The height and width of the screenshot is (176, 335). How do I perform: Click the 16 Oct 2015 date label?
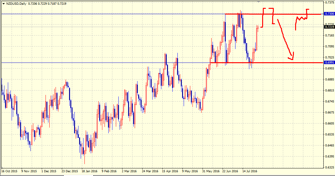(x=9, y=171)
